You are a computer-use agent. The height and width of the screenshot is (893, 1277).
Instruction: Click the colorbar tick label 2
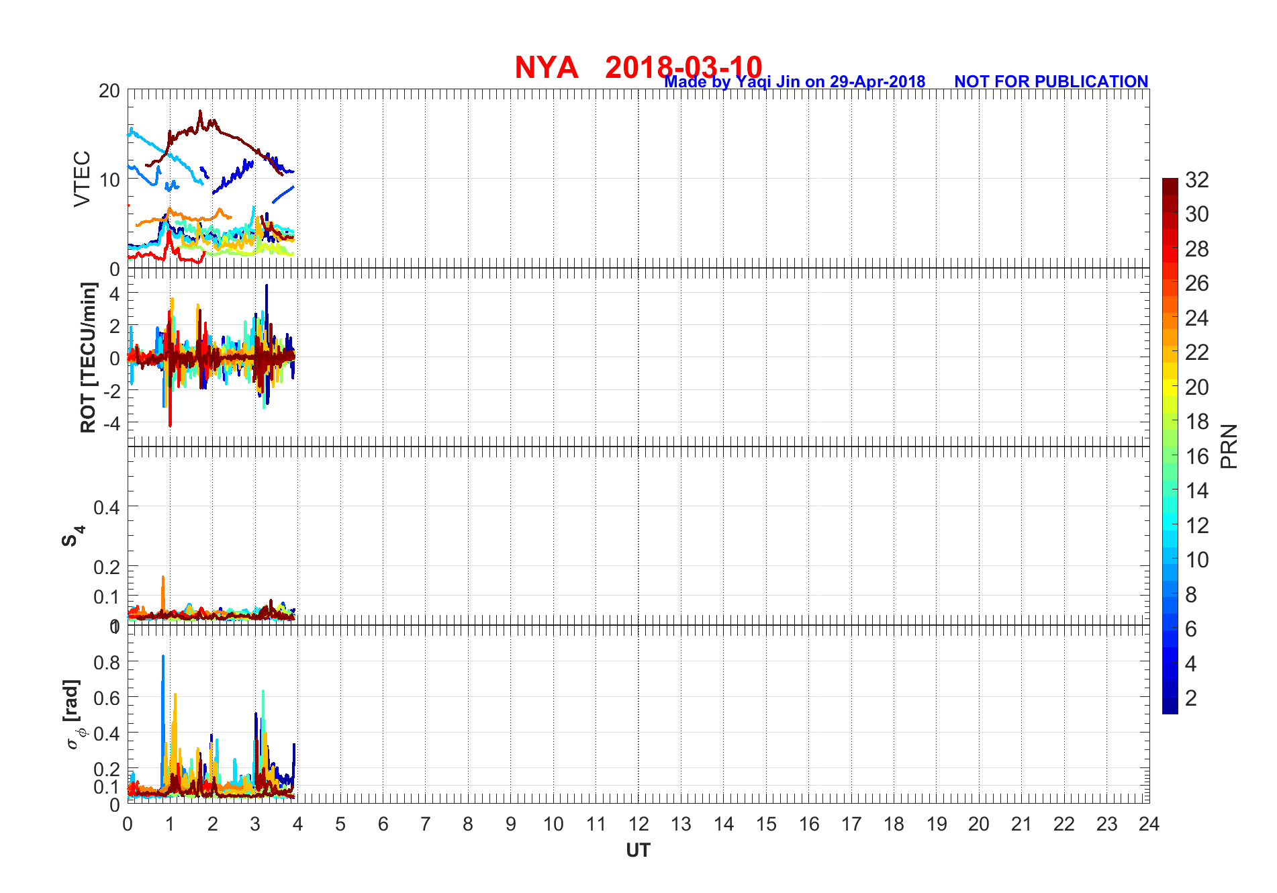pos(1191,698)
